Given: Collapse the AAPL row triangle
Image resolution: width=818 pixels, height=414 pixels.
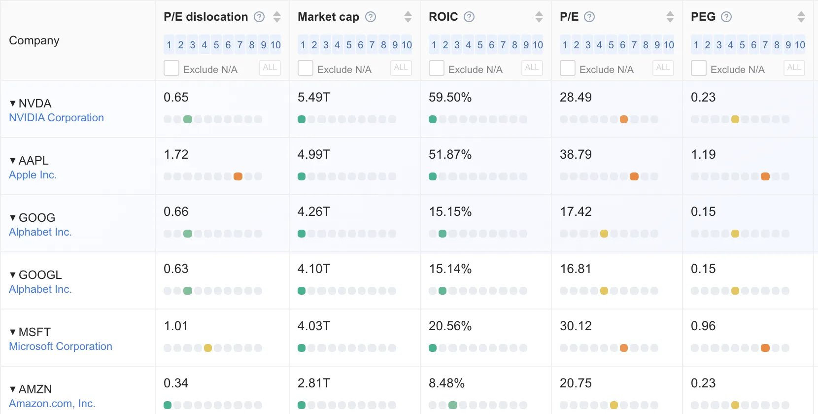Looking at the screenshot, I should click(x=13, y=161).
